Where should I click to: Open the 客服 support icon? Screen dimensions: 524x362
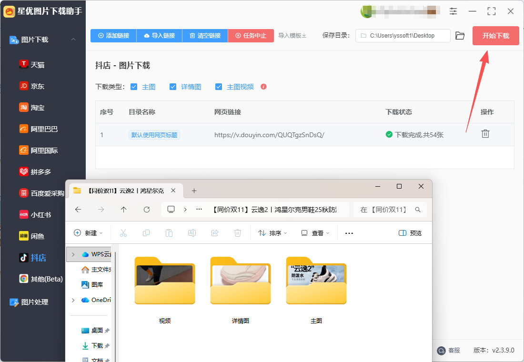pos(441,350)
